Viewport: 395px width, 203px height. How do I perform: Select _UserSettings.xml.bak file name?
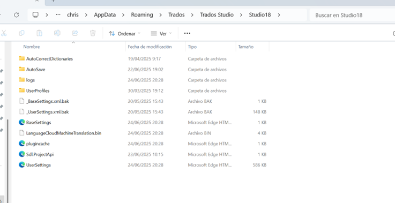(47, 112)
